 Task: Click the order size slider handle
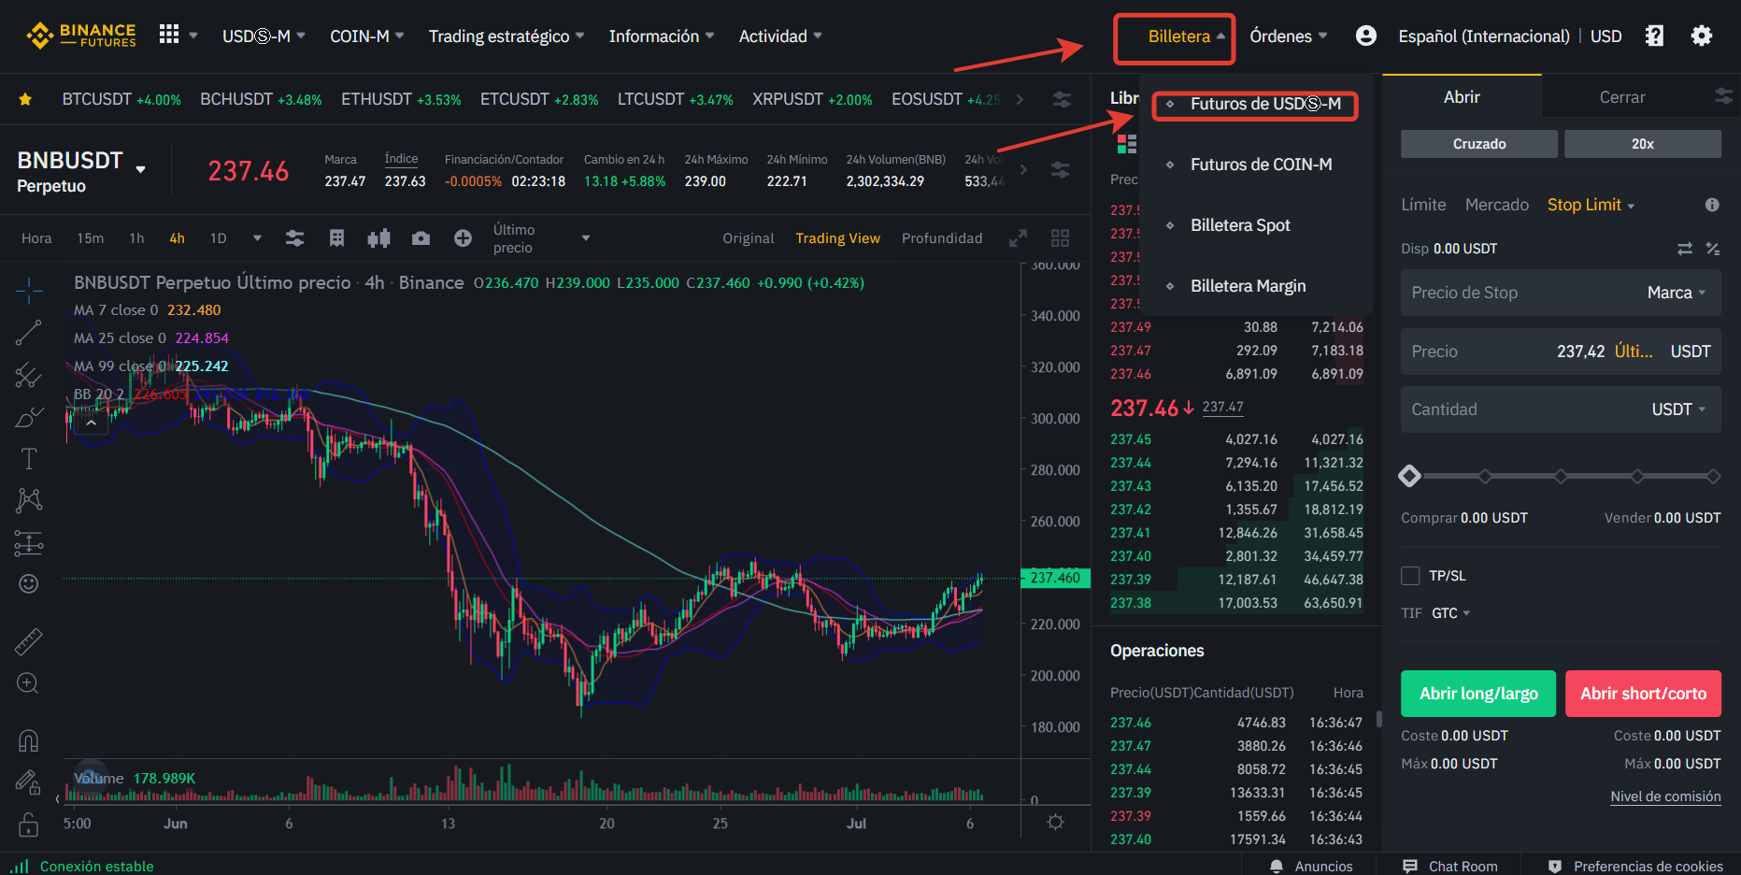pyautogui.click(x=1409, y=476)
